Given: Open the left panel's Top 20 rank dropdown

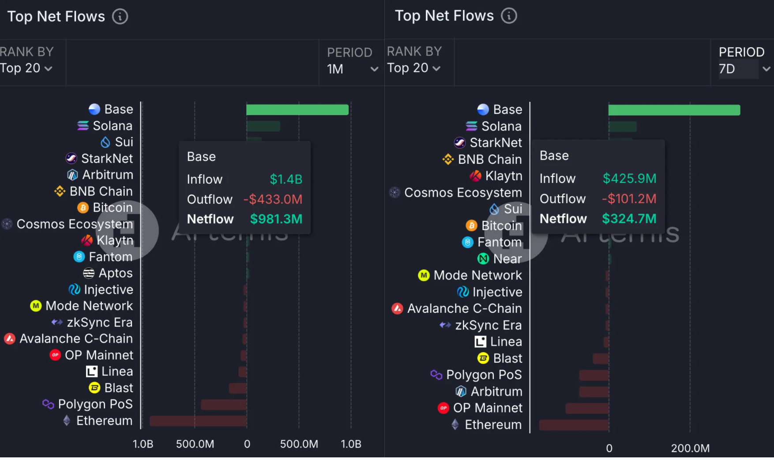Looking at the screenshot, I should pyautogui.click(x=26, y=68).
